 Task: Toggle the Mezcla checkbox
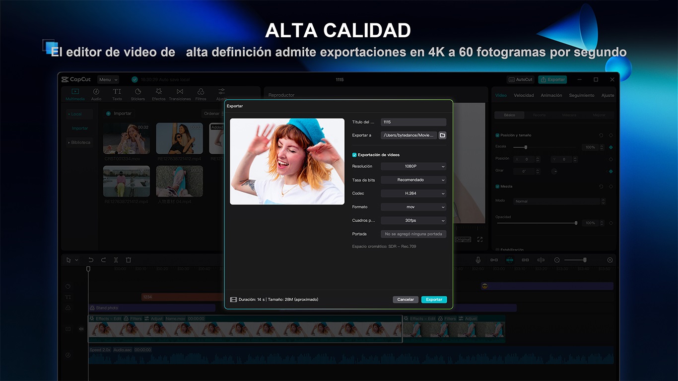coord(497,187)
